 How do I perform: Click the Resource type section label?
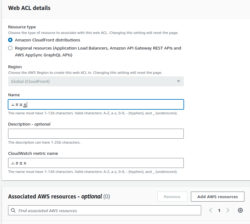(22, 27)
